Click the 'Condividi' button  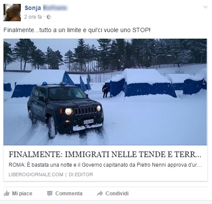[x=112, y=194]
